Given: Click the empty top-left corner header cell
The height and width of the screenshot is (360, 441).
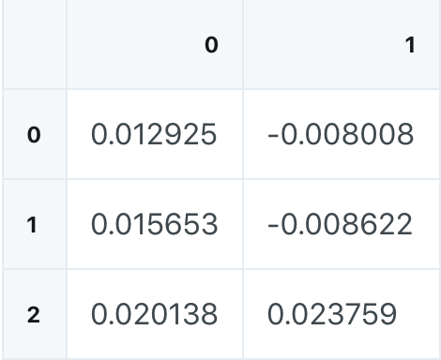Looking at the screenshot, I should [x=35, y=44].
